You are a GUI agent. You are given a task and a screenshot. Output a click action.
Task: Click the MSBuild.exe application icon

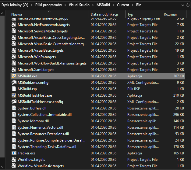[14, 76]
